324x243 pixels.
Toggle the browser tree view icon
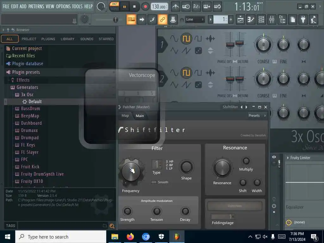pyautogui.click(x=282, y=20)
